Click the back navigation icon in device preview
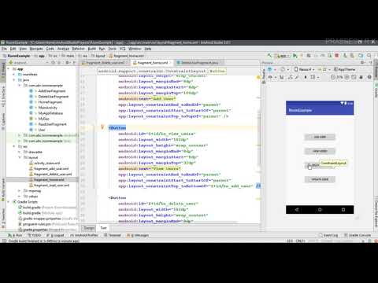Viewport: 378px width, 283px height. (297, 210)
